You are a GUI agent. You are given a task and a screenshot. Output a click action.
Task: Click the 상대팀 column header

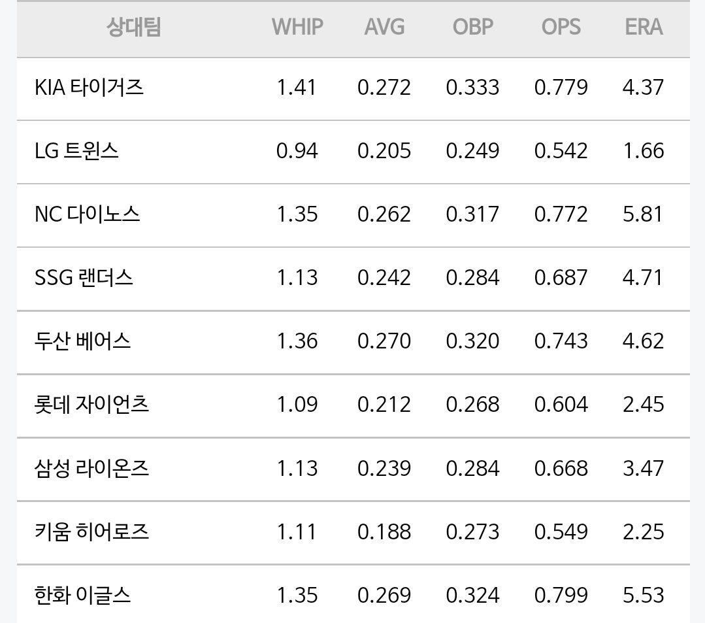click(x=133, y=27)
